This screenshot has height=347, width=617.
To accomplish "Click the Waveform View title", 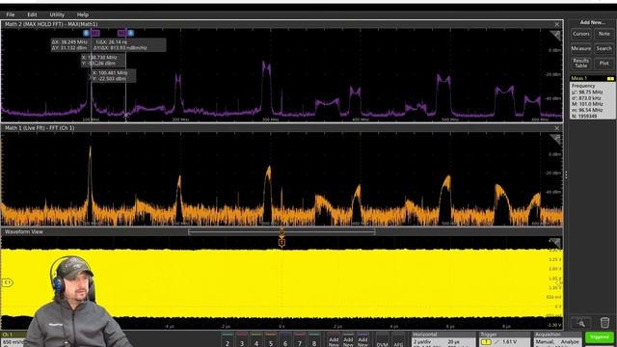I will pos(23,232).
